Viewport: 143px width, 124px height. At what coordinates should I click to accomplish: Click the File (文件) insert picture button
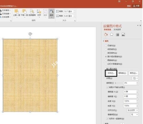tap(111, 73)
